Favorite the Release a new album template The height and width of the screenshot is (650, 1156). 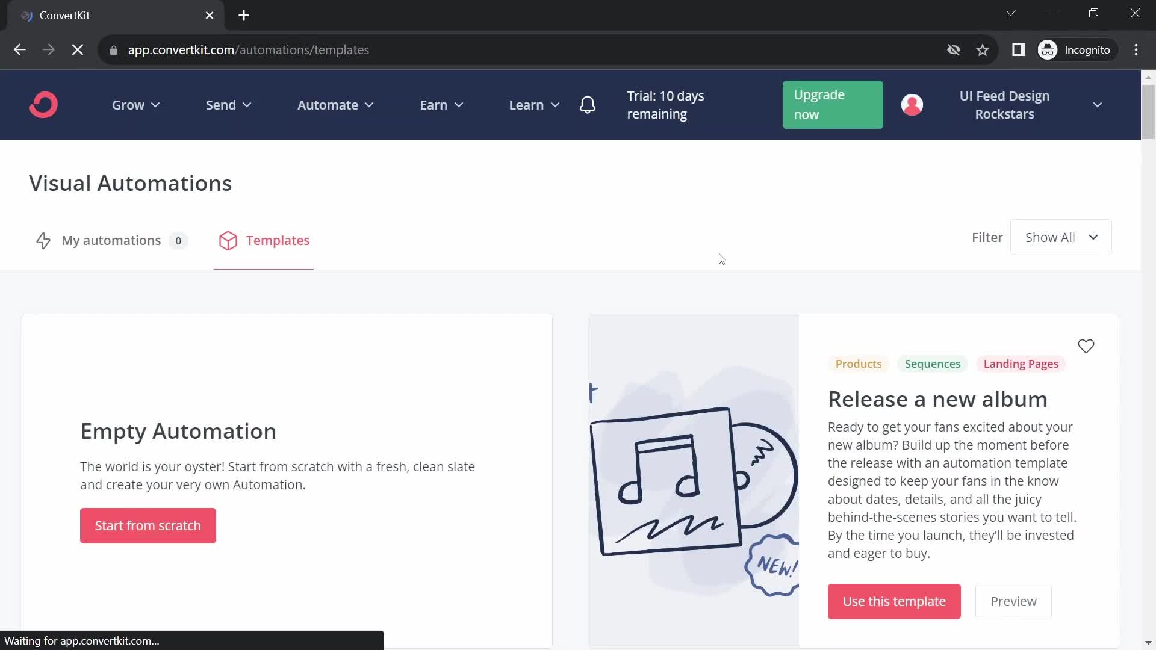(1086, 346)
